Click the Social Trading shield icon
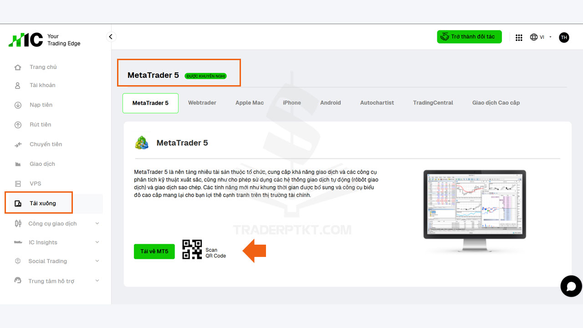The image size is (583, 328). (18, 261)
